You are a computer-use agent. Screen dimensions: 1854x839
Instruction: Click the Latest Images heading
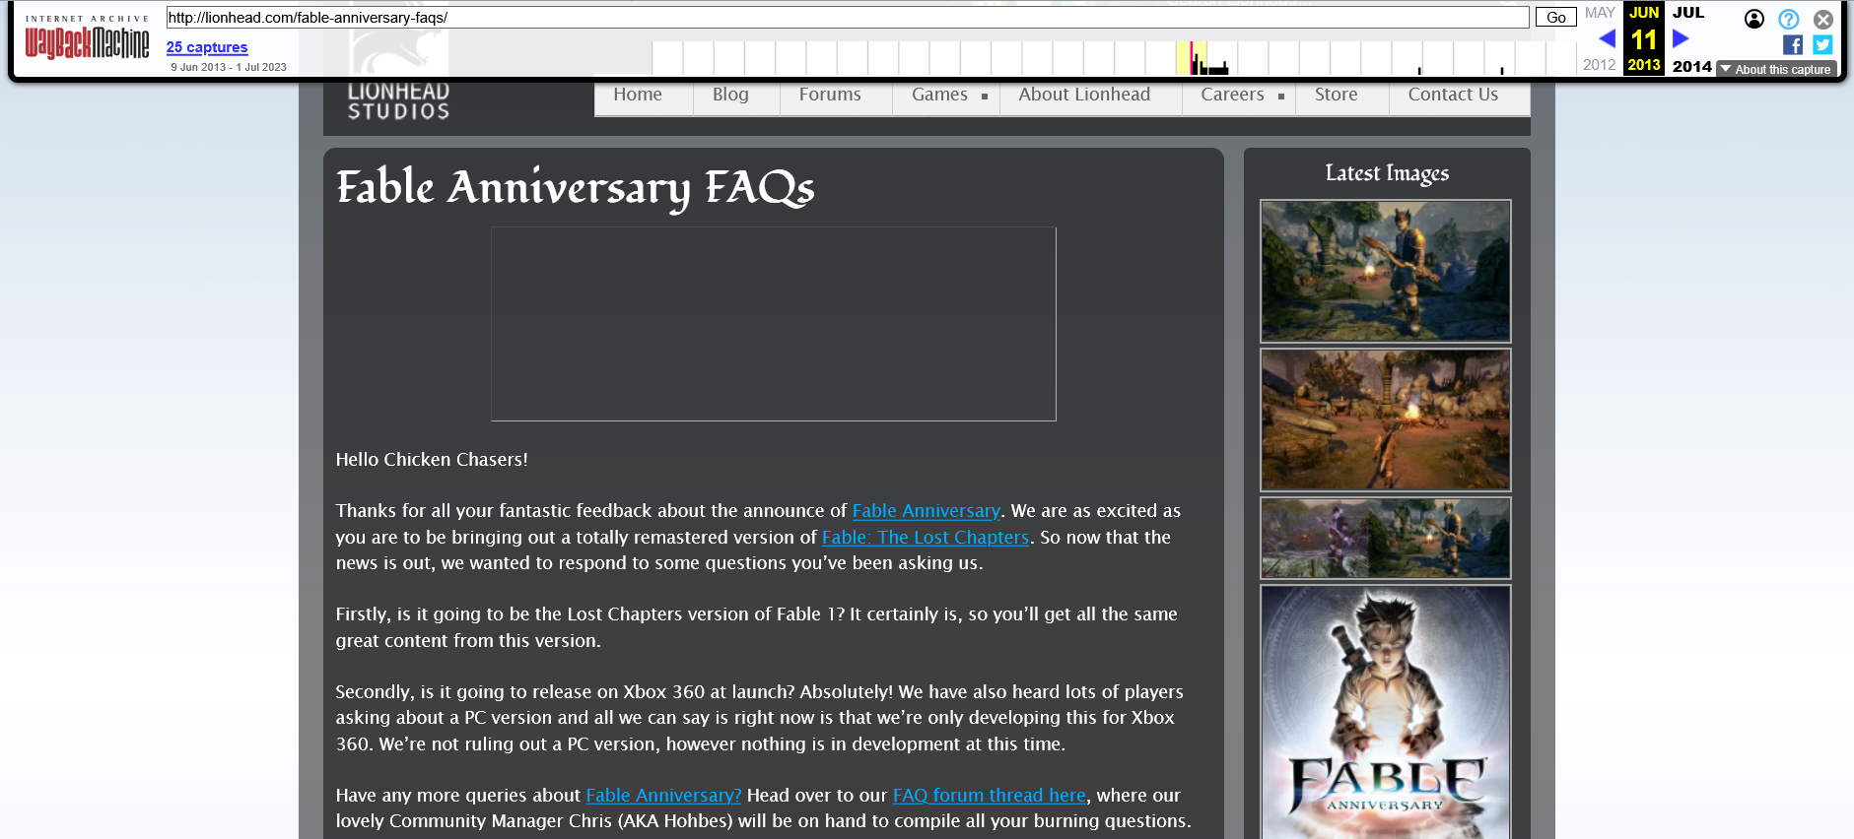click(1387, 173)
